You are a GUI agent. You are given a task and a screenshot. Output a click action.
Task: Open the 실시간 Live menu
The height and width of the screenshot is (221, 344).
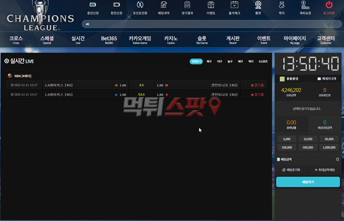pos(78,40)
